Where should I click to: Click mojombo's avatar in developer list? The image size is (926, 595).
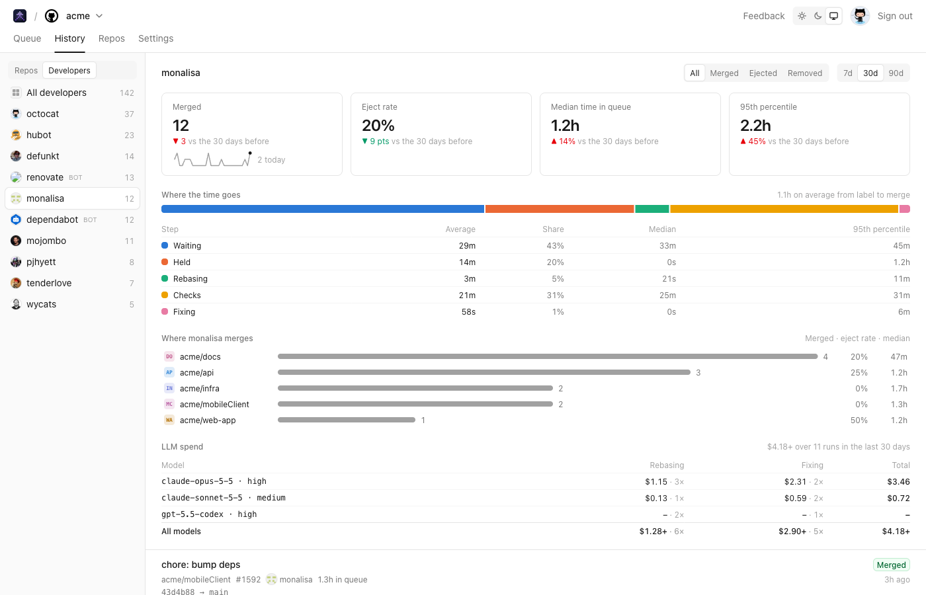[x=16, y=241]
